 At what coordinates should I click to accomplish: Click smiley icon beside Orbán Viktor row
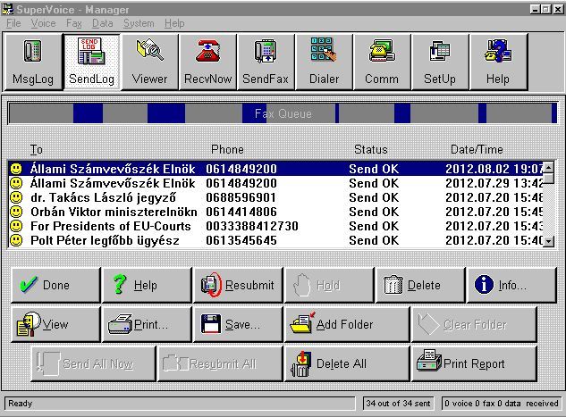pos(16,212)
